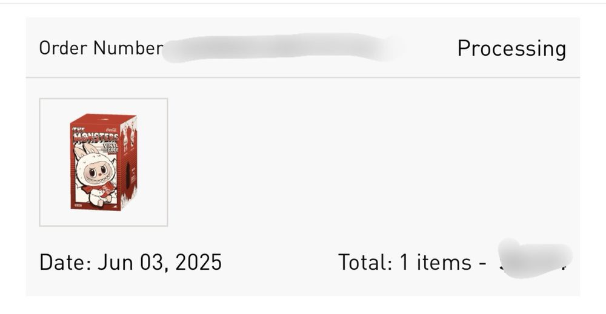606x314 pixels.
Task: Select the blurred order number value
Action: click(x=279, y=48)
